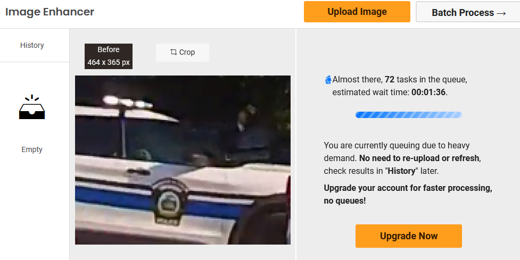This screenshot has height=260, width=520.
Task: Click the crop icon glyph
Action: point(174,52)
